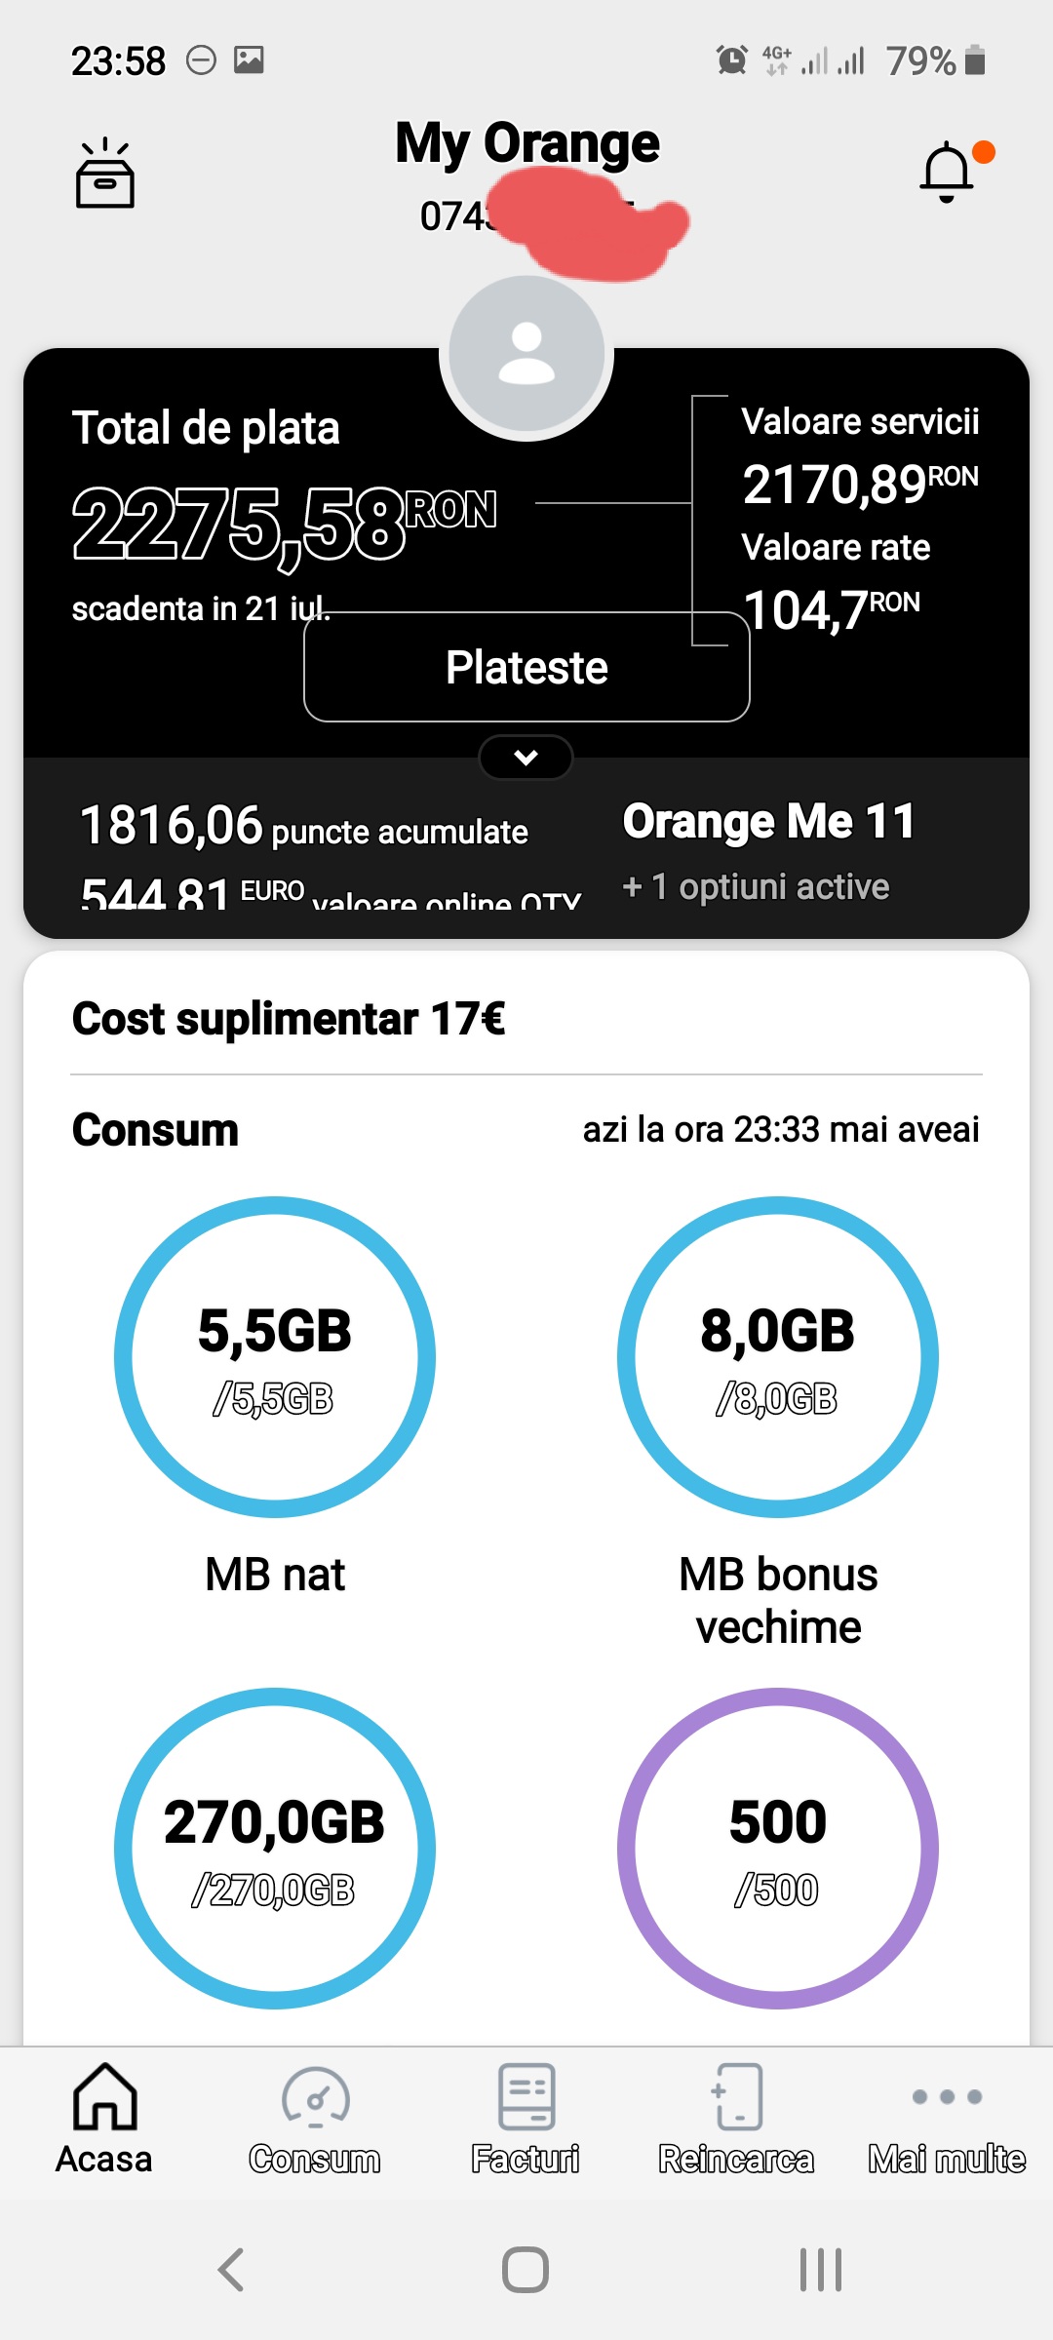1053x2340 pixels.
Task: Open notifications bell icon
Action: point(947,173)
